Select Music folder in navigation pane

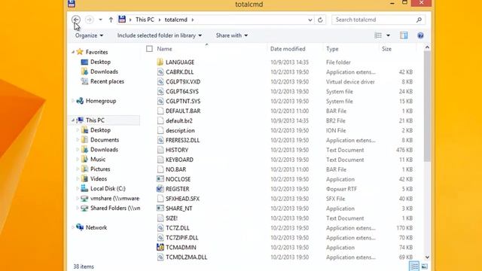(x=98, y=159)
